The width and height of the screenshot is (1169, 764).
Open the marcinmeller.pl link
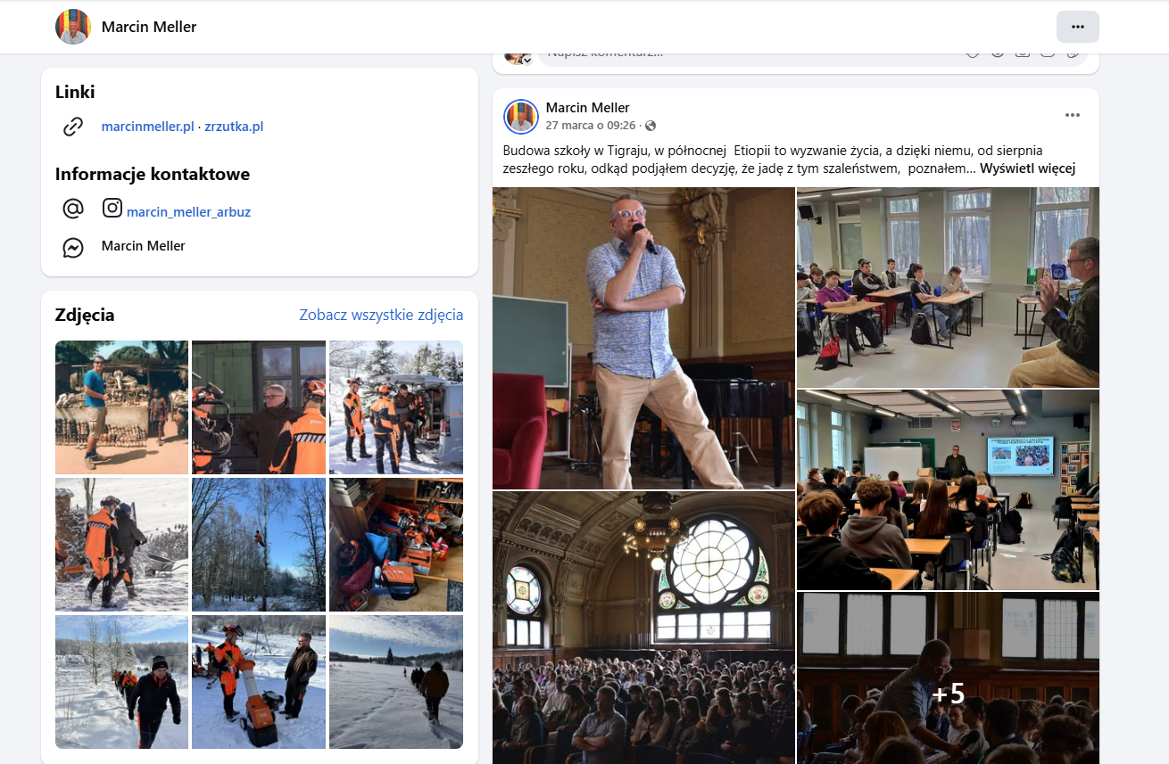click(147, 127)
